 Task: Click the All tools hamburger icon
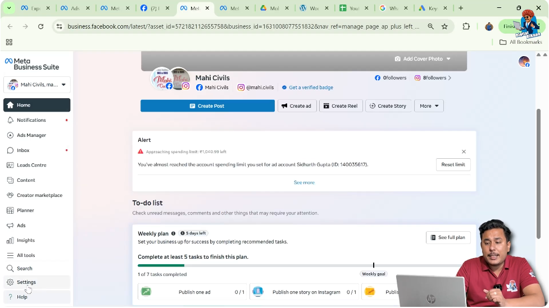(10, 255)
